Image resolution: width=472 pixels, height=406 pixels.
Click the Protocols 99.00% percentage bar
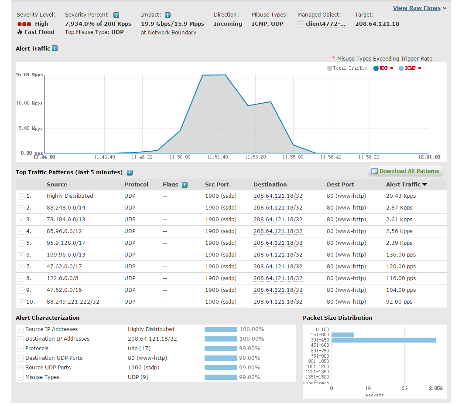[221, 348]
